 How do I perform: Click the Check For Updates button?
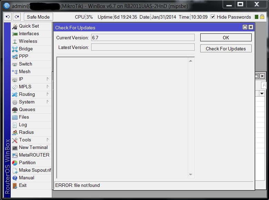(226, 49)
